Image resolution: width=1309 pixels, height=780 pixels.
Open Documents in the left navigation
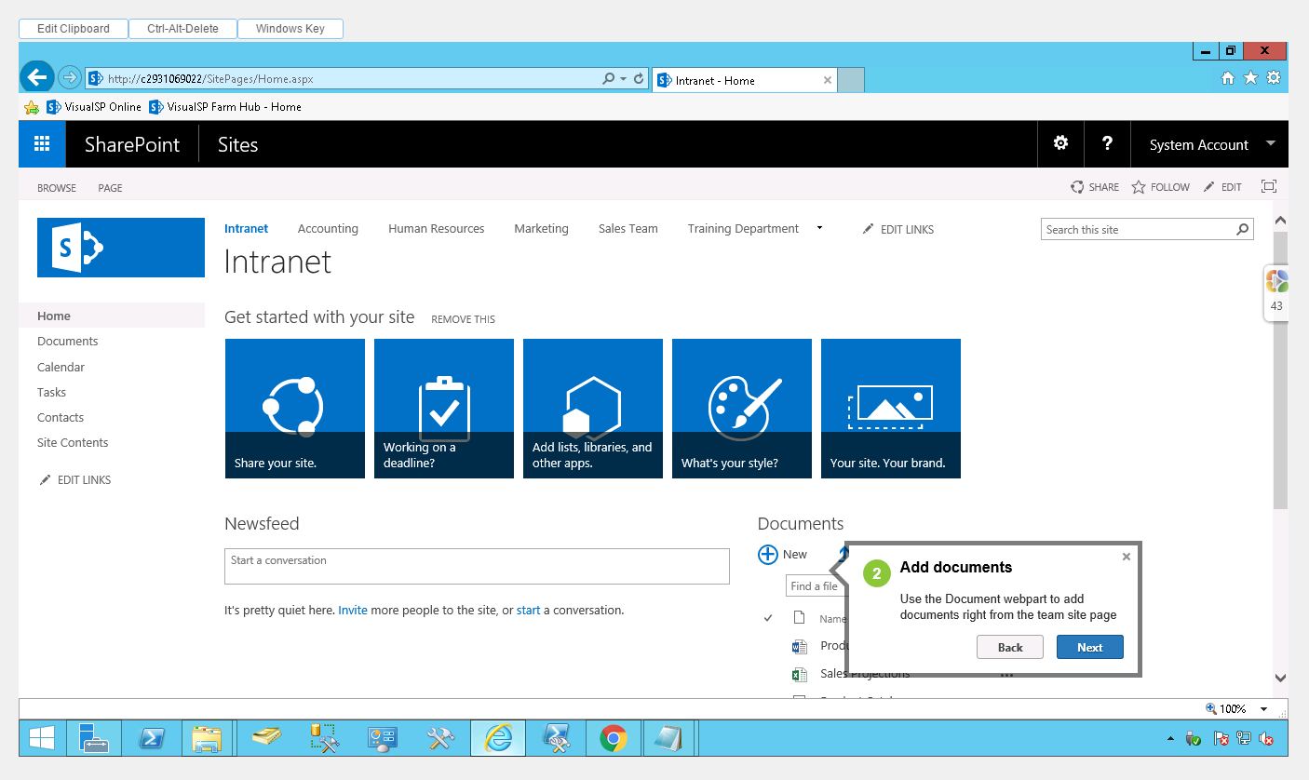coord(68,342)
